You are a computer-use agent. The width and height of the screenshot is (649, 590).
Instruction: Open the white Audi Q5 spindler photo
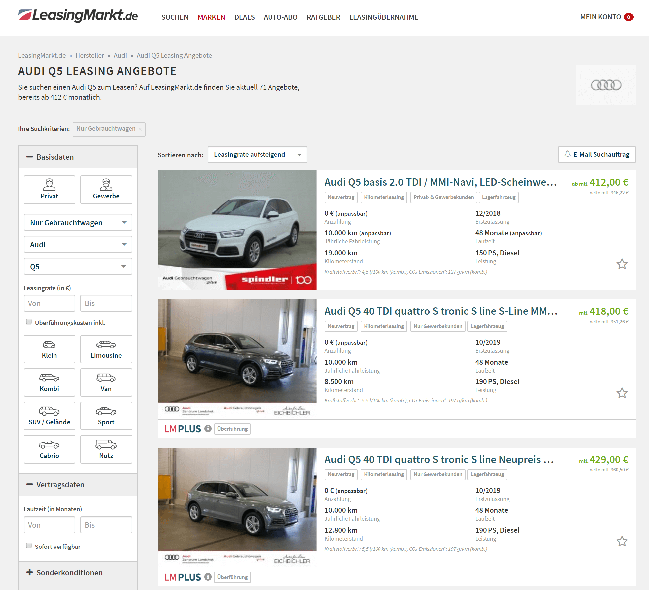(237, 230)
